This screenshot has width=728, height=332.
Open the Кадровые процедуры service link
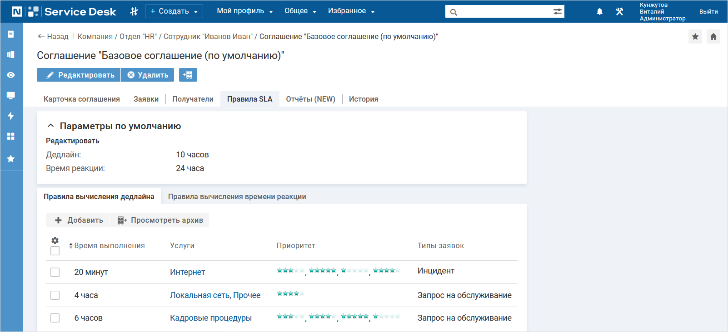[211, 318]
